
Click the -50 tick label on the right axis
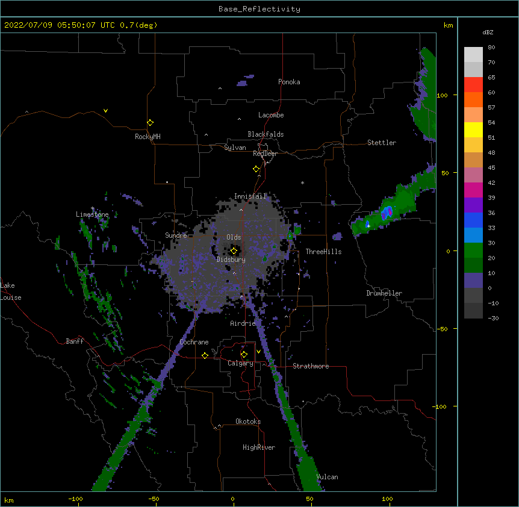[442, 329]
